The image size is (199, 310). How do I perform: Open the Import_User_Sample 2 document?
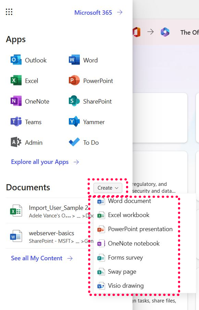[x=59, y=208]
